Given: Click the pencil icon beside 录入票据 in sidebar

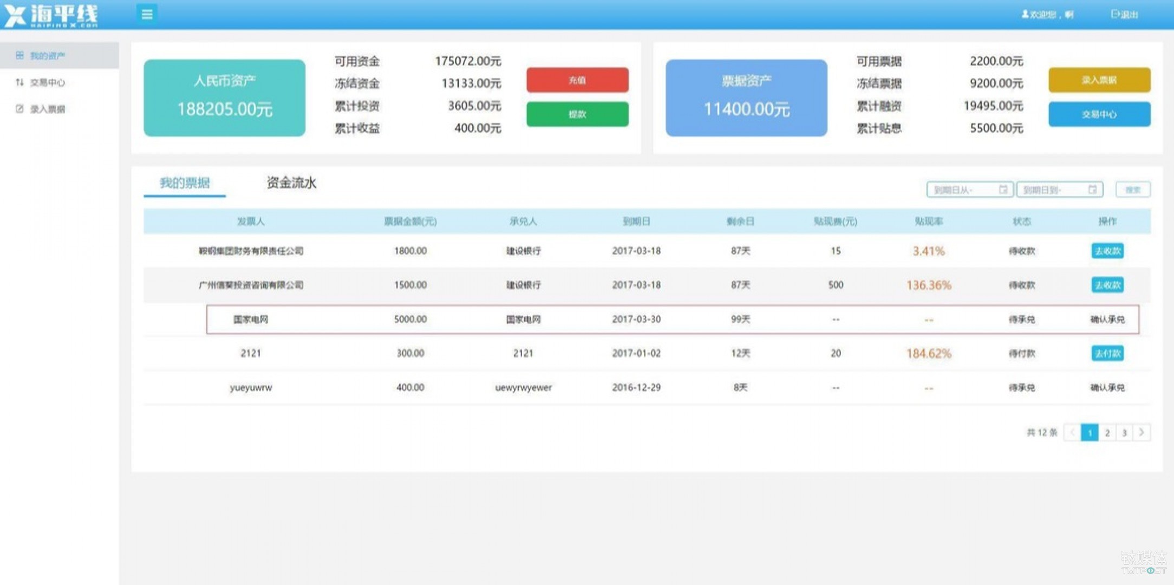Looking at the screenshot, I should click(19, 108).
